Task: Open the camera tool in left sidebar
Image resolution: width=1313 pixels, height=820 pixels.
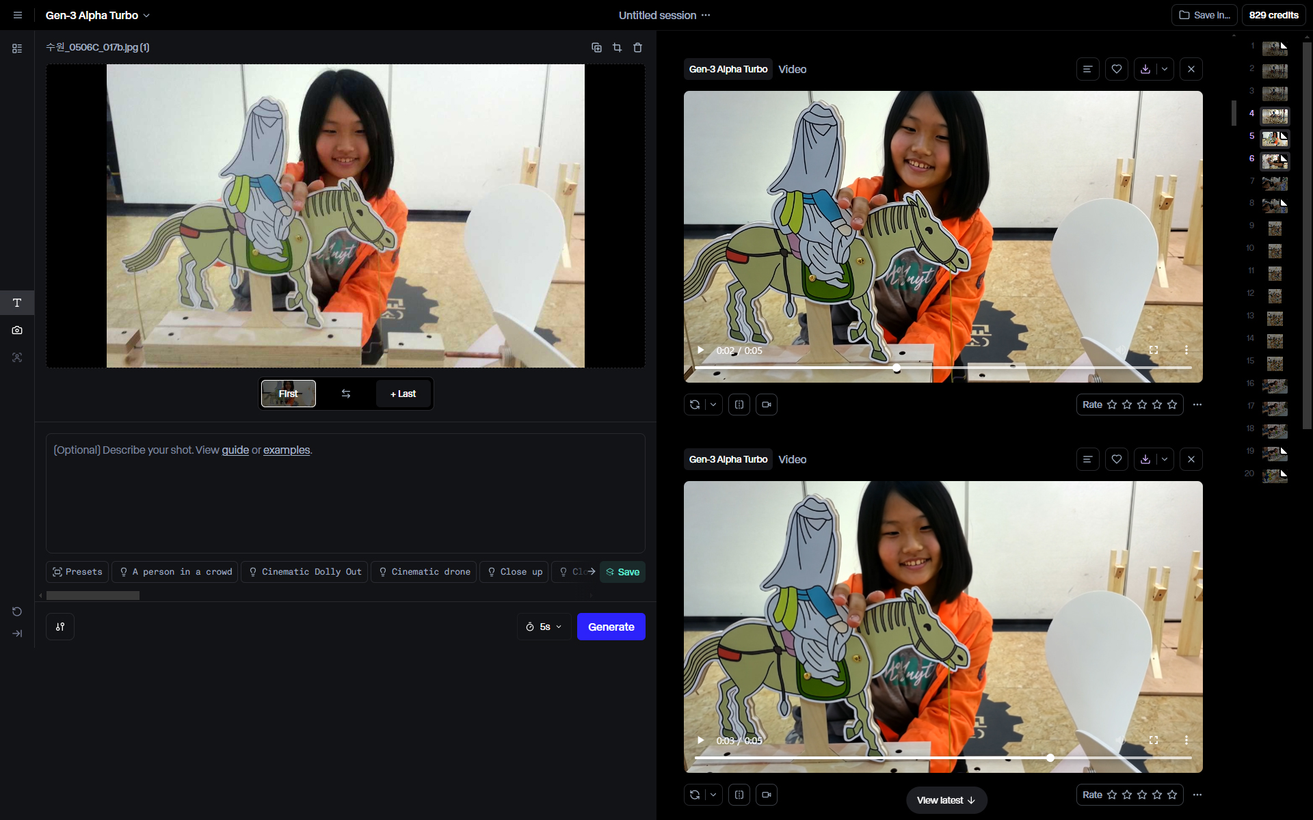Action: [17, 330]
